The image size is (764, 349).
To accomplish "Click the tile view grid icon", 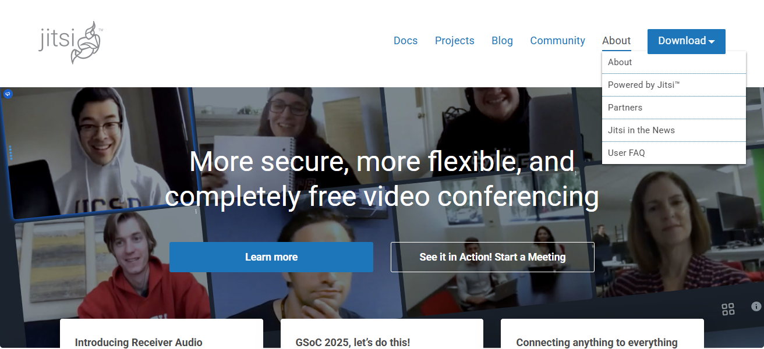I will [728, 309].
